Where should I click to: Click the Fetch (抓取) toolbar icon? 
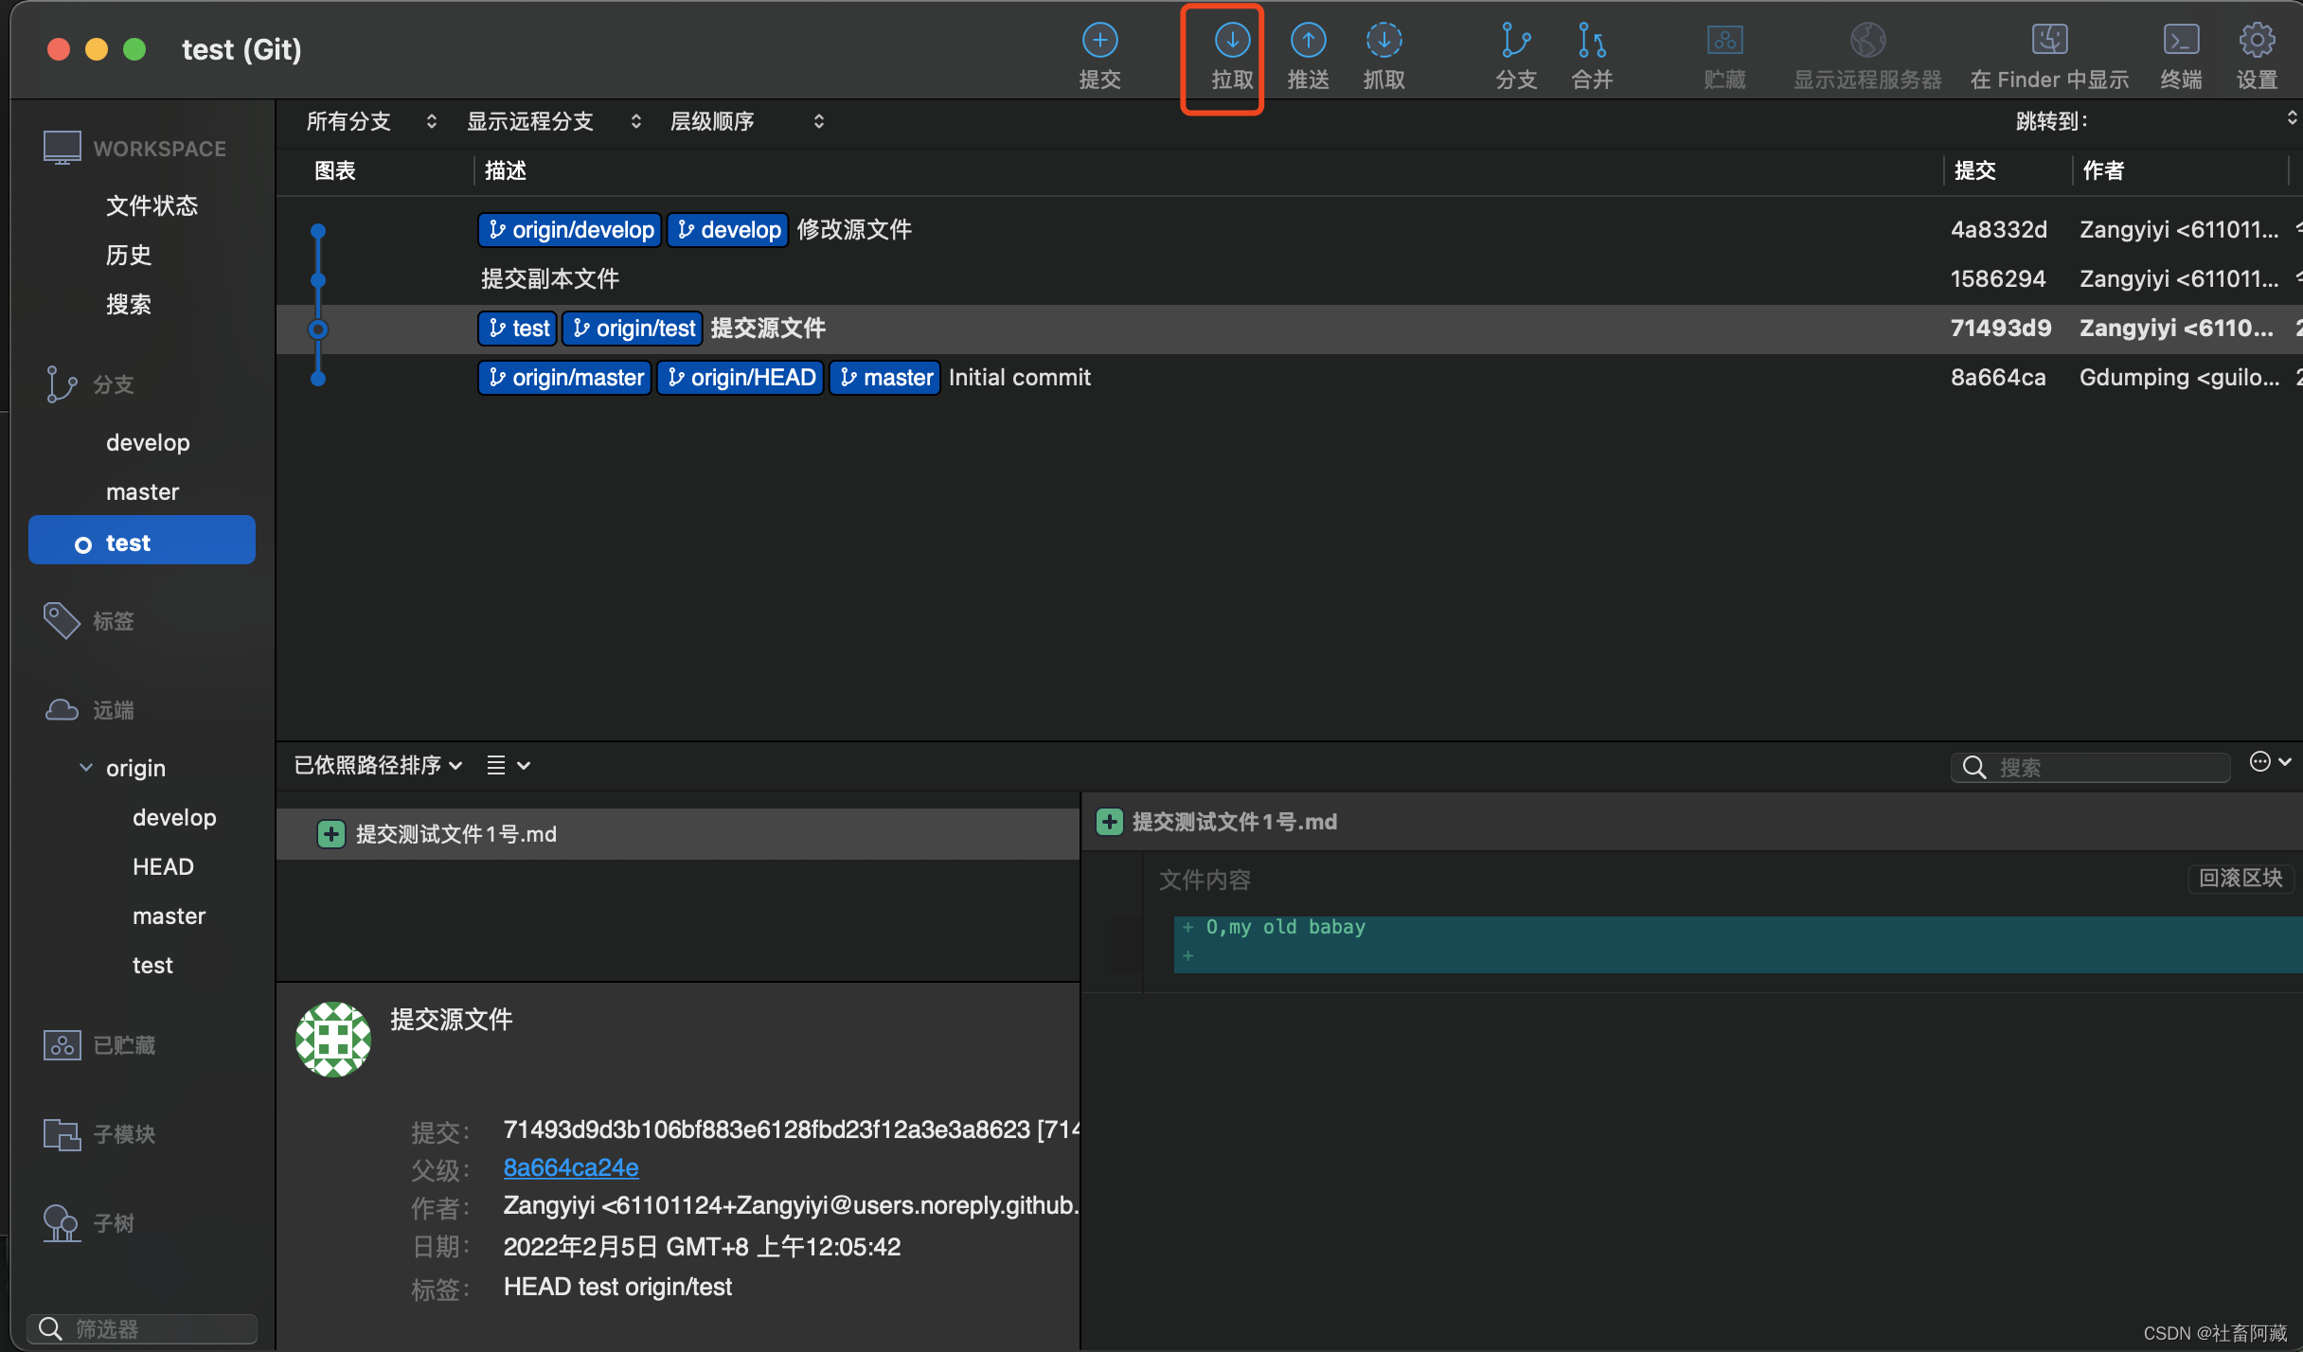[x=1384, y=42]
